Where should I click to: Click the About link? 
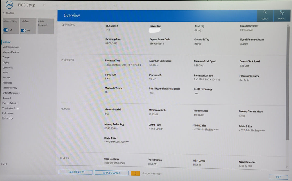(x=4, y=164)
